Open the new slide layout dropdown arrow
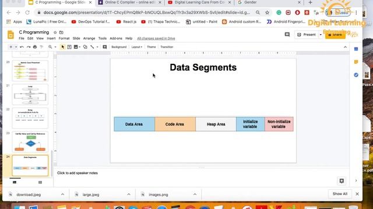 pyautogui.click(x=16, y=47)
